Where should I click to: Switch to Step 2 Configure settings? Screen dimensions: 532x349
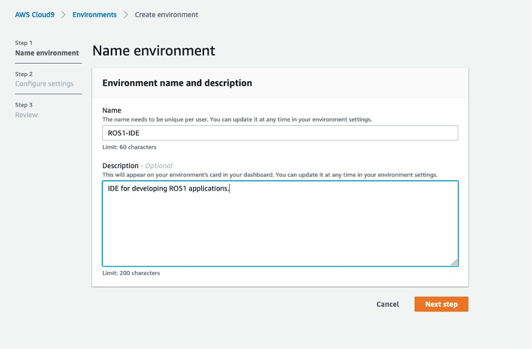click(x=44, y=84)
